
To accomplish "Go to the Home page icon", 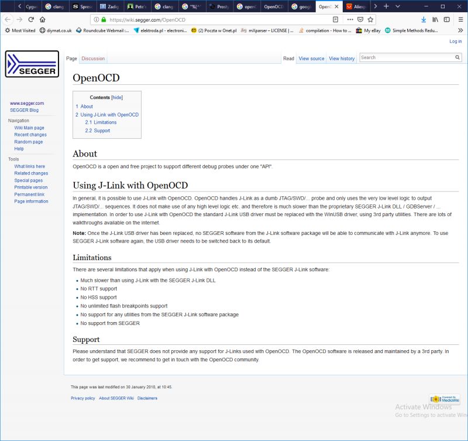I will pyautogui.click(x=42, y=20).
